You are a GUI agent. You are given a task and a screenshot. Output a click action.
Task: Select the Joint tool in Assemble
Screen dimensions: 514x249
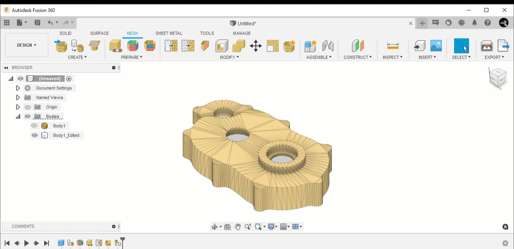point(328,46)
